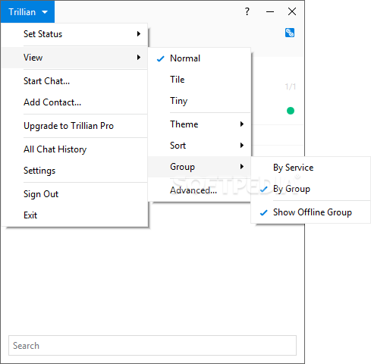Screen dimensions: 371x364
Task: Minimize the Trillian window
Action: 270,11
